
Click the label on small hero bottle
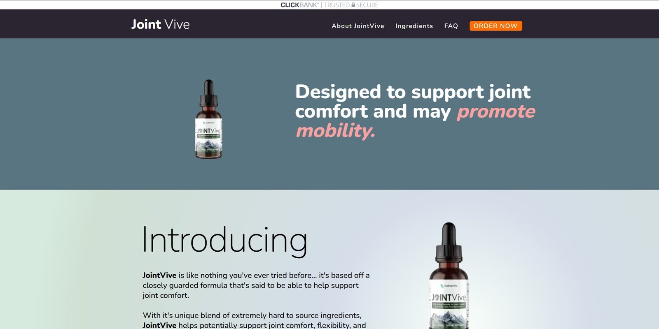coord(209,137)
